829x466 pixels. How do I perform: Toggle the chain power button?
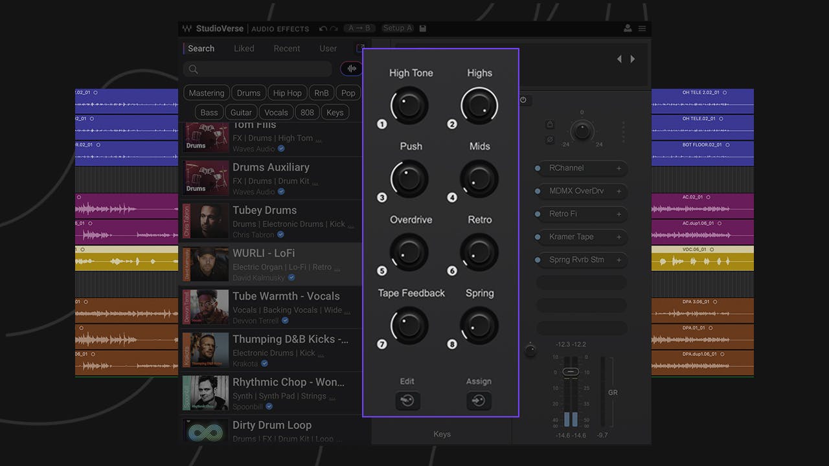pos(523,100)
